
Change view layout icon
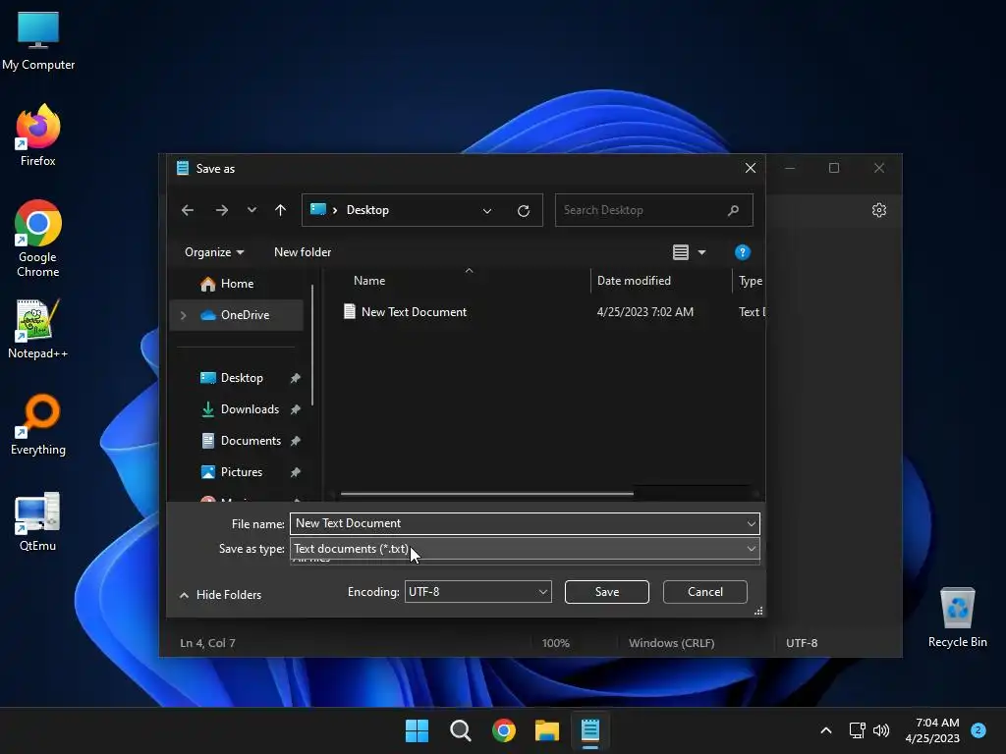point(681,252)
